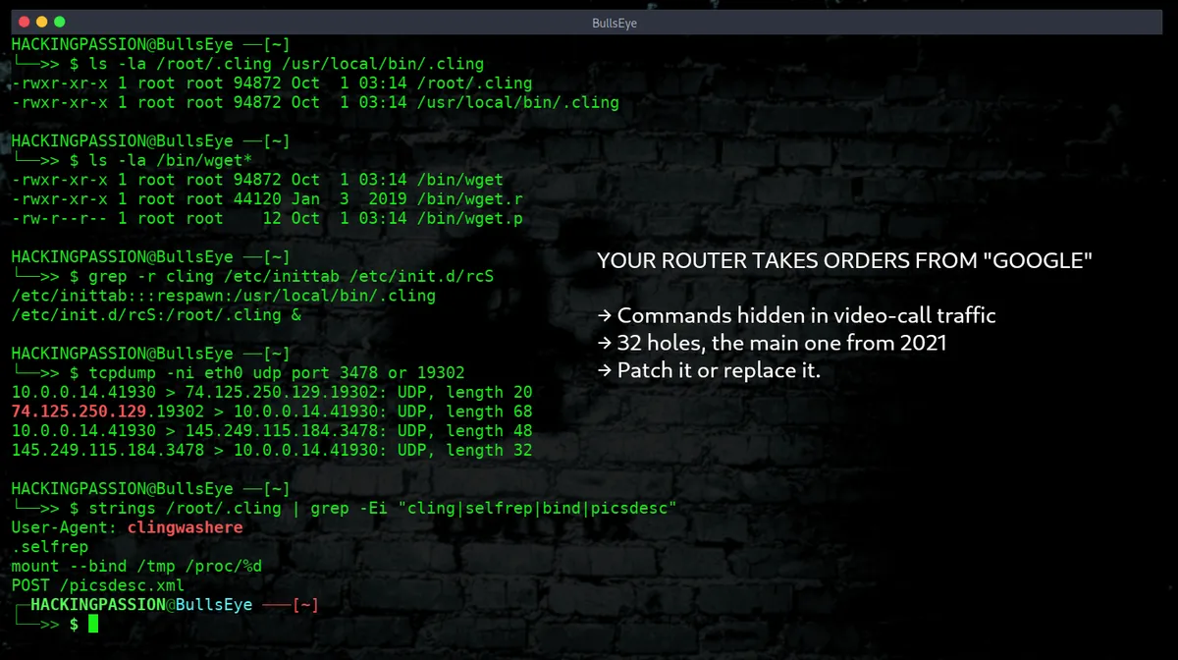Click the /etc/inittab:::respawn output line
Viewport: 1178px width, 660px height.
pos(224,296)
